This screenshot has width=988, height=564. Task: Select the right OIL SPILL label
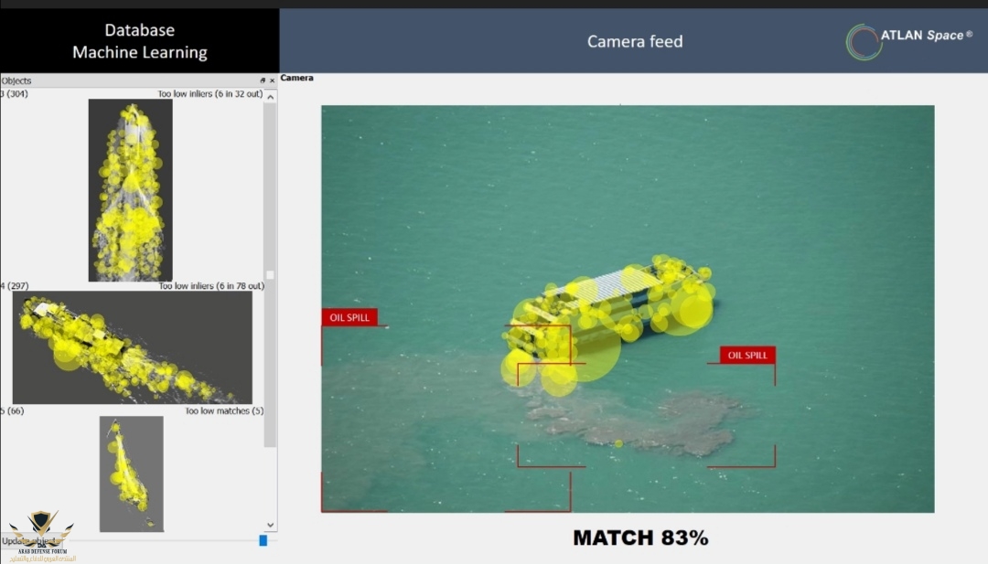coord(747,355)
